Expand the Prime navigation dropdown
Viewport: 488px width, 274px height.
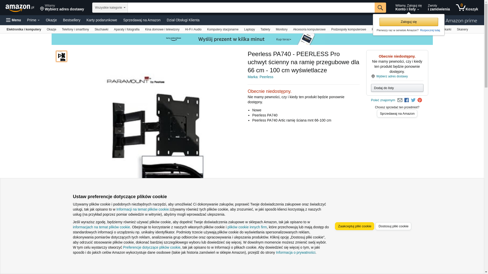point(33,20)
